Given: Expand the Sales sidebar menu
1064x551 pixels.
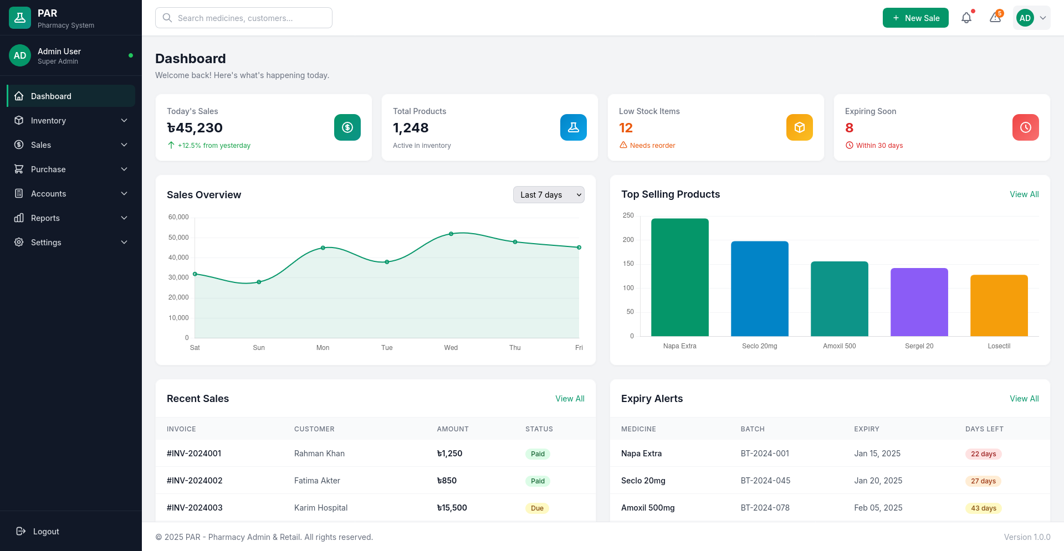Looking at the screenshot, I should tap(40, 145).
